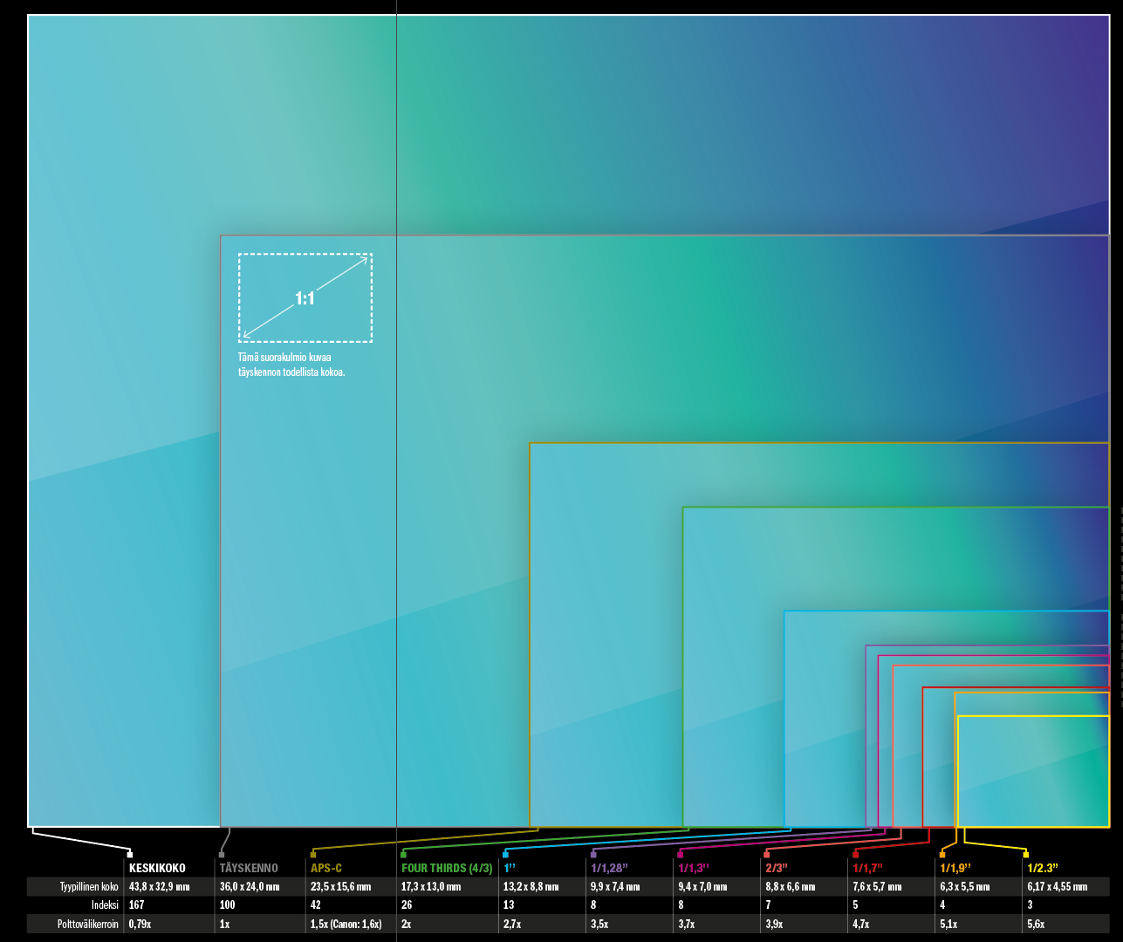The width and height of the screenshot is (1123, 942).
Task: Select the FOUR THIRDS (4/3) heading
Action: coord(447,868)
